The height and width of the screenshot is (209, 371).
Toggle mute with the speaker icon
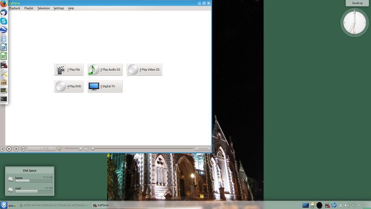pos(59,149)
